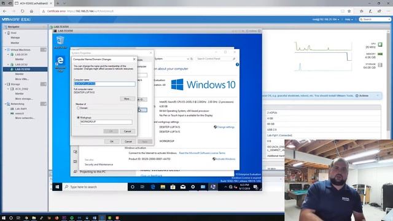Click the storage usage icon
The width and height of the screenshot is (393, 221).
click(x=380, y=65)
